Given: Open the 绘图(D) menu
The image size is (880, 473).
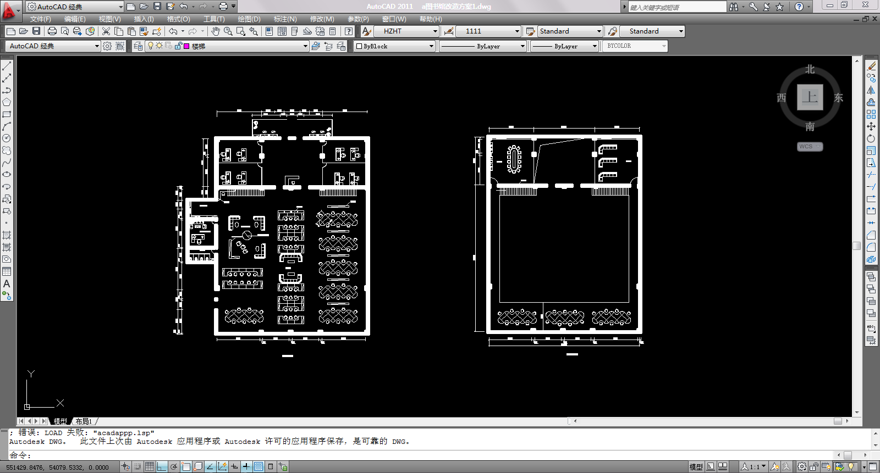Looking at the screenshot, I should click(249, 19).
